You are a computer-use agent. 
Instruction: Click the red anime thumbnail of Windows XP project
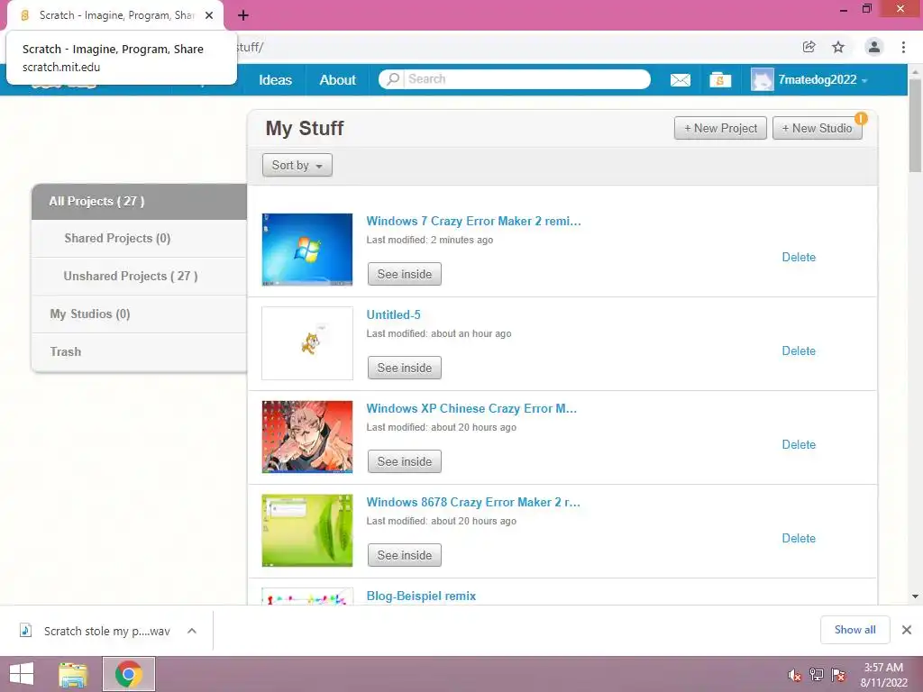pyautogui.click(x=307, y=437)
